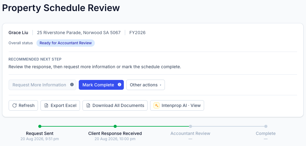The height and width of the screenshot is (146, 306).
Task: Click the Request Sent timeline dot
Action: coord(40,126)
